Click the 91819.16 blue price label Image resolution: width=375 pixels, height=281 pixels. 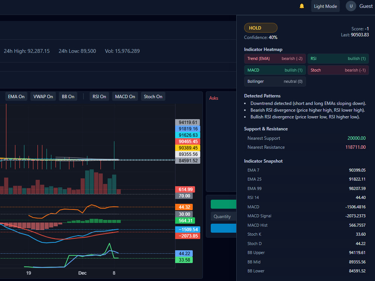coord(188,129)
